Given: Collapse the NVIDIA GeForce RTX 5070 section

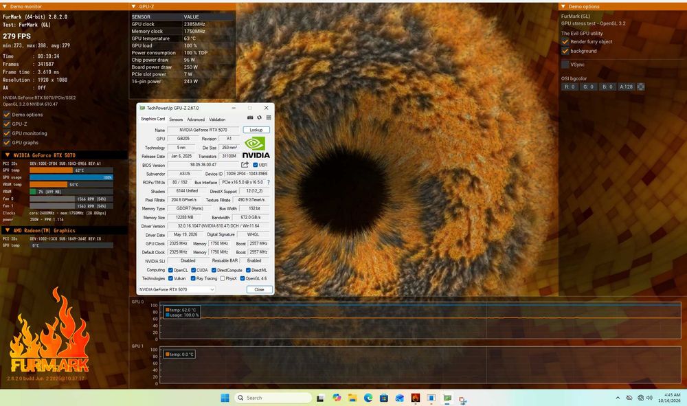Looking at the screenshot, I should (x=7, y=155).
